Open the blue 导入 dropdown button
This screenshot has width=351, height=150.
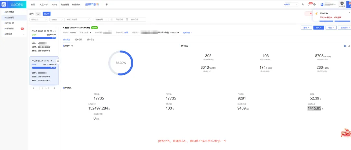point(318,28)
